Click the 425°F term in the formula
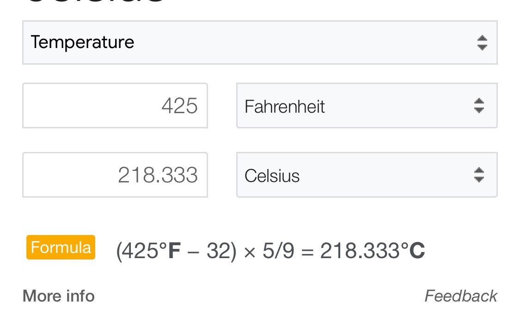Screen dimensions: 520x320 (150, 251)
